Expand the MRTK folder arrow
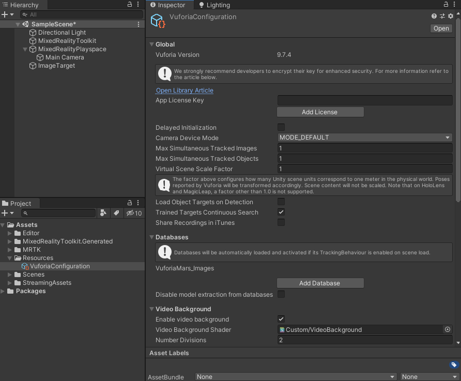Viewport: 461px width, 381px height. 10,250
